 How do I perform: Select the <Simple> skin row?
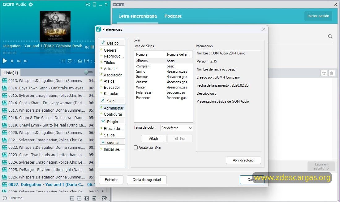(x=163, y=66)
